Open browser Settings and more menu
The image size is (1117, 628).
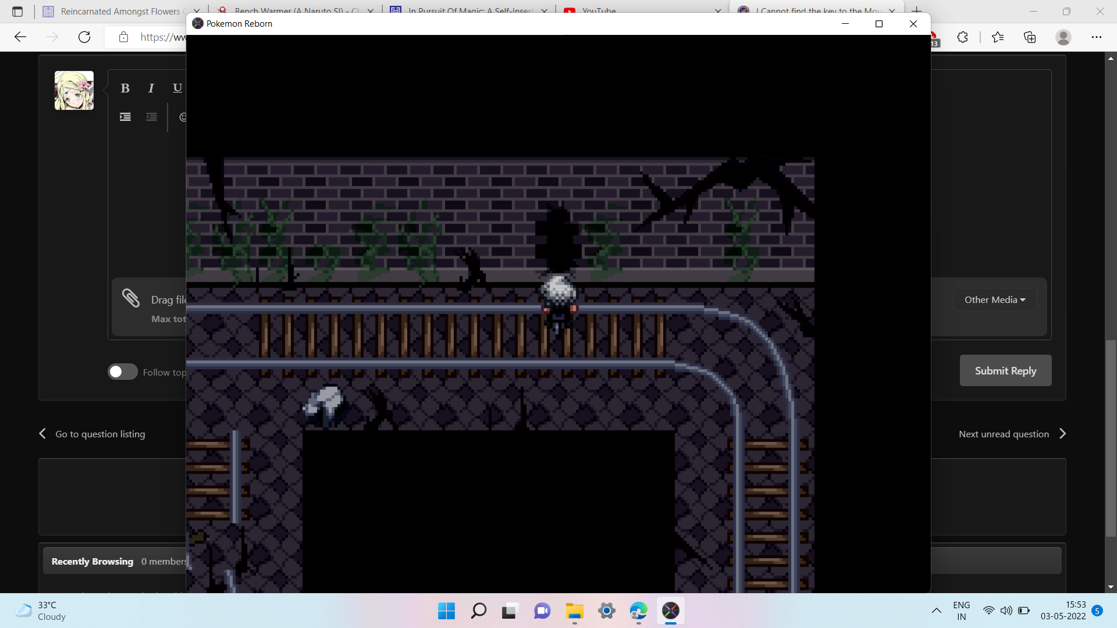(1097, 37)
